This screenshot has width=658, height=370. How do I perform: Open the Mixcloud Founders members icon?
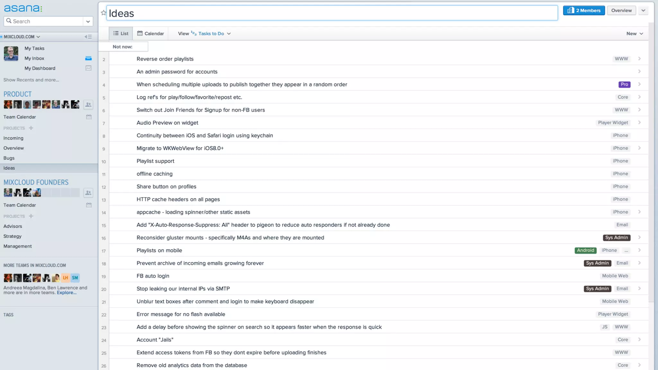pos(88,193)
